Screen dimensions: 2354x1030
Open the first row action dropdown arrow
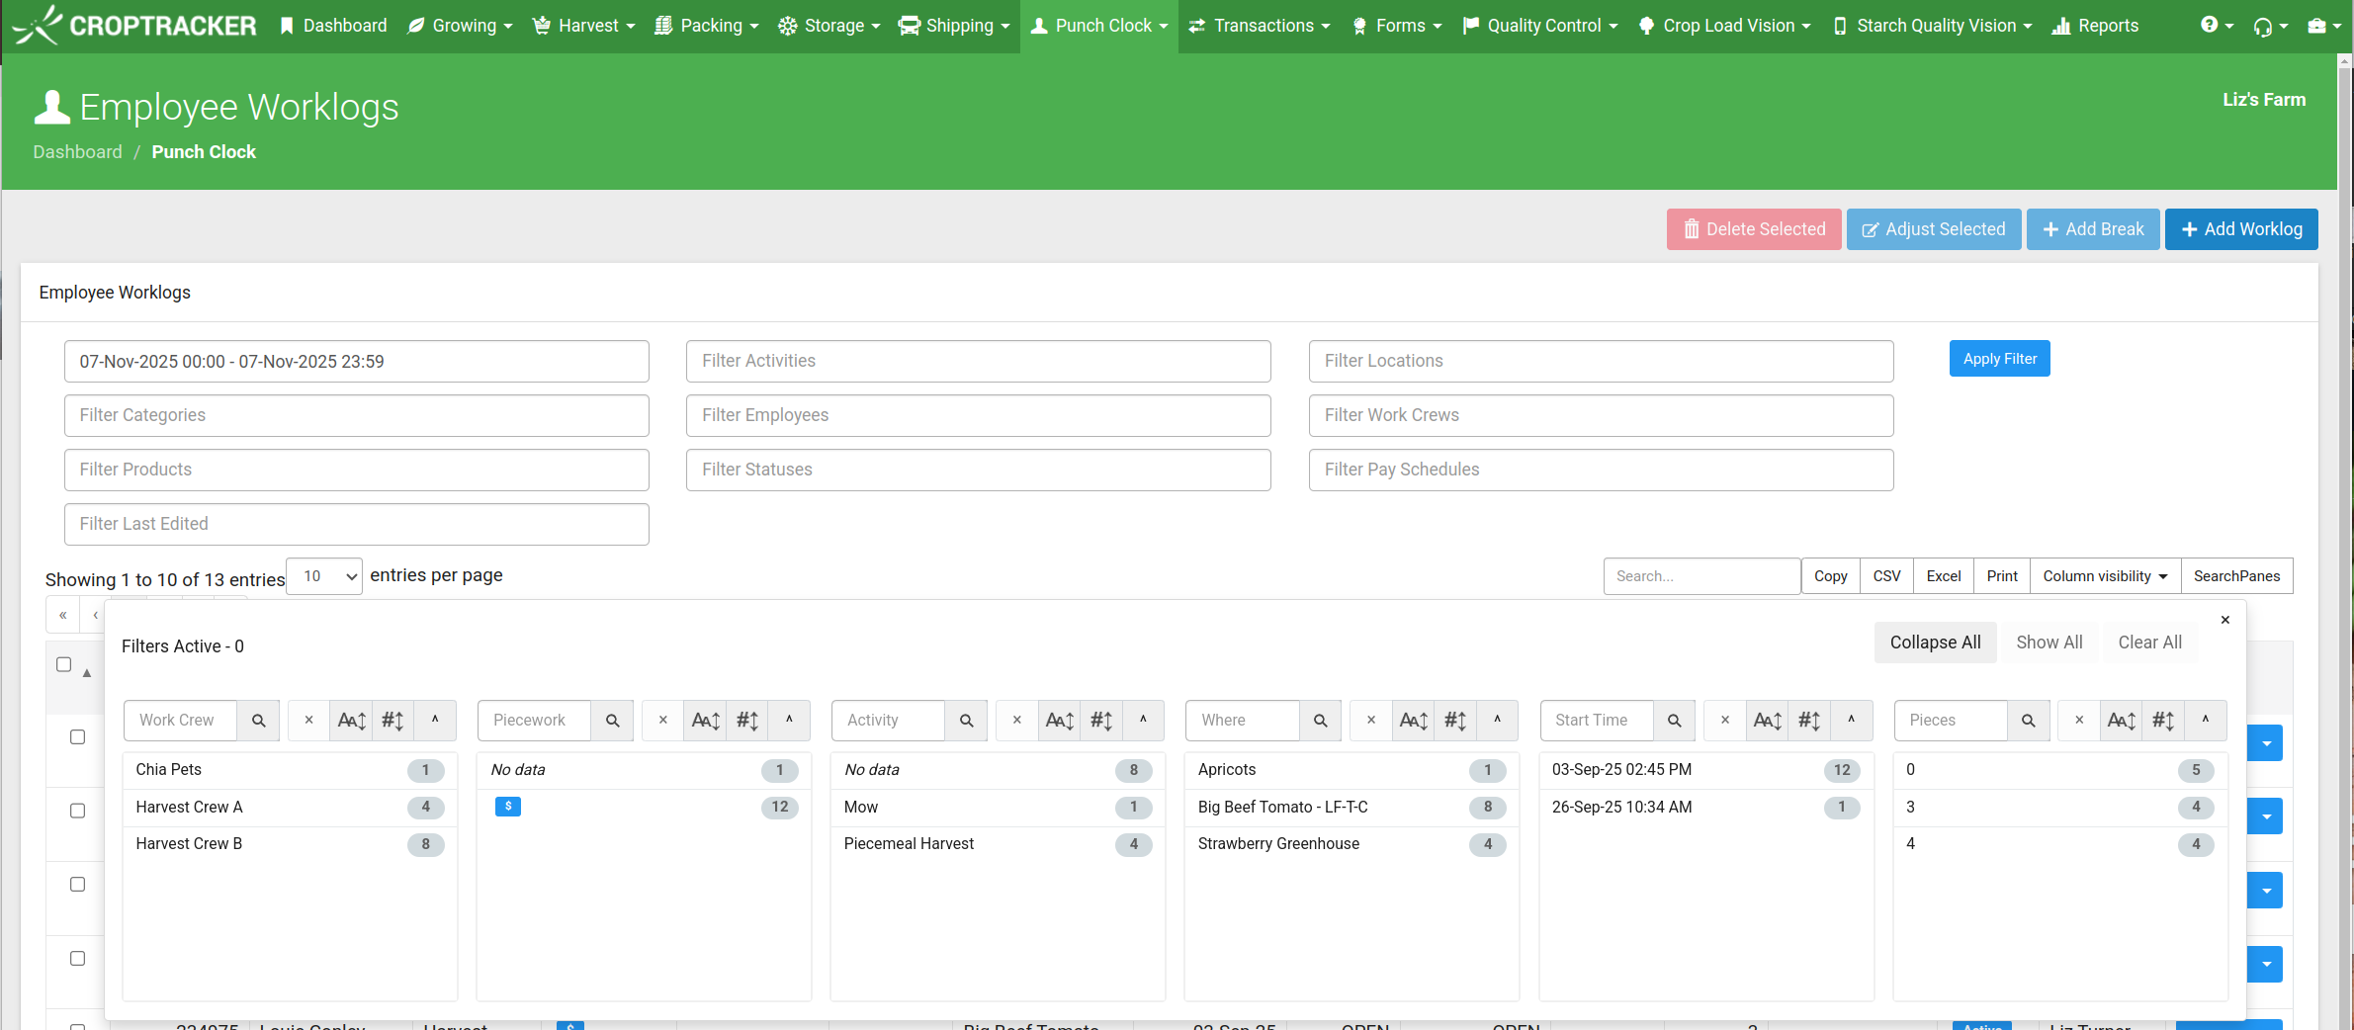point(2266,743)
